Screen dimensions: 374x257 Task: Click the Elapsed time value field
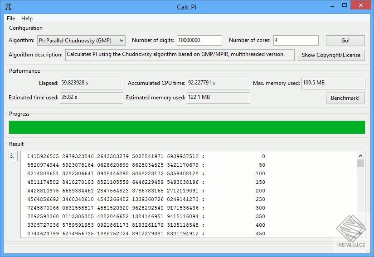[x=92, y=84]
